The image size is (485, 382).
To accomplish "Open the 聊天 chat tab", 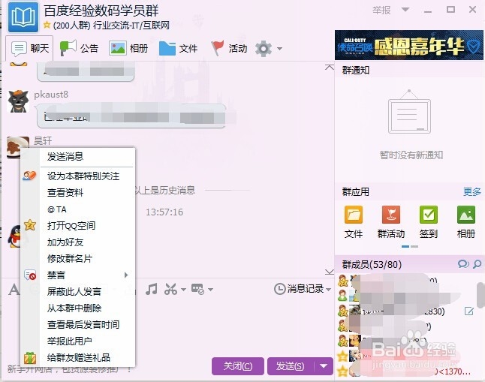I will (x=30, y=49).
